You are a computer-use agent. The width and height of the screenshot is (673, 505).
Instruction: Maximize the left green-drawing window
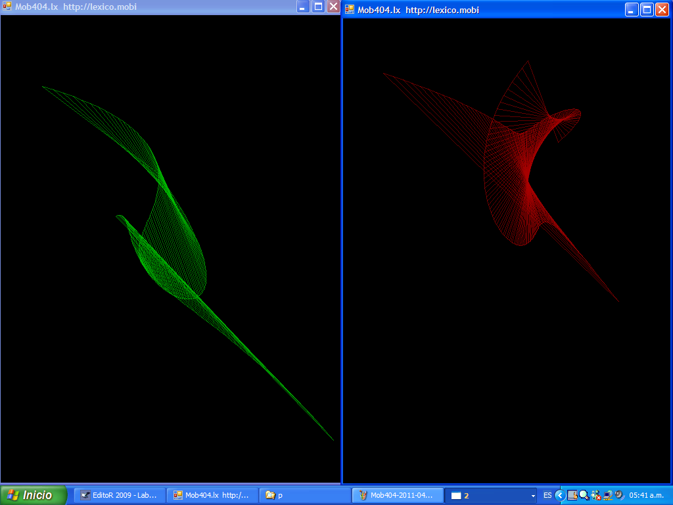[x=318, y=7]
